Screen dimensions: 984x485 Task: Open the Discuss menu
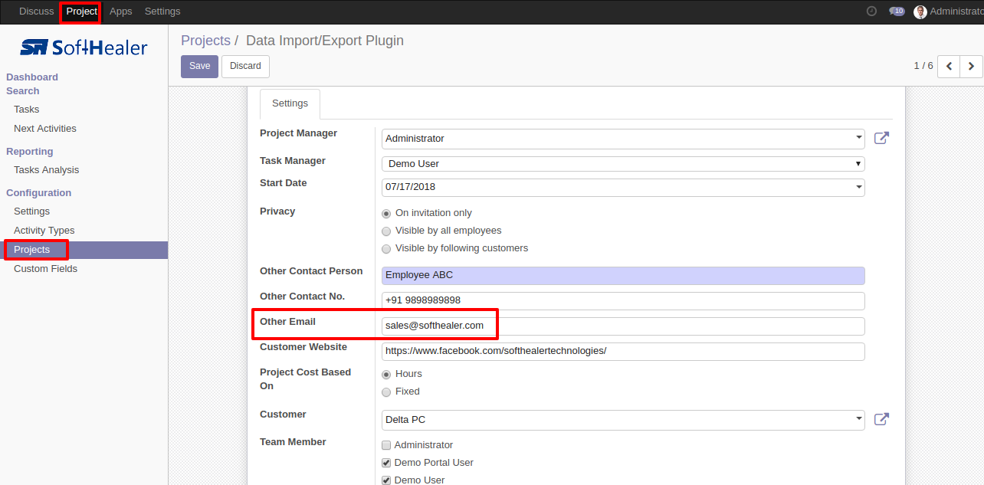37,11
